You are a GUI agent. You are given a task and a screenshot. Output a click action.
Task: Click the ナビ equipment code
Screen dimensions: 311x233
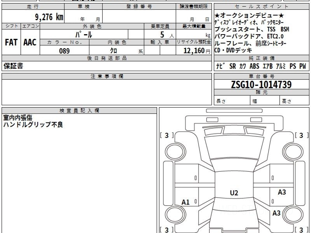221,66
